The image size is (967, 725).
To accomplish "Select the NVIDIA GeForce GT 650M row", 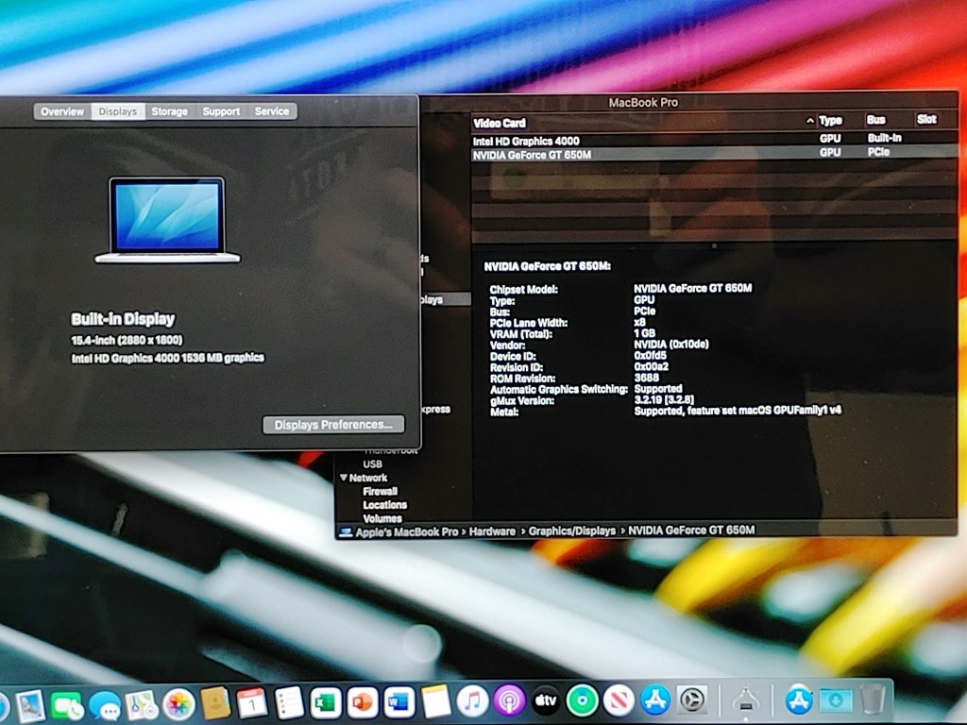I will [714, 154].
